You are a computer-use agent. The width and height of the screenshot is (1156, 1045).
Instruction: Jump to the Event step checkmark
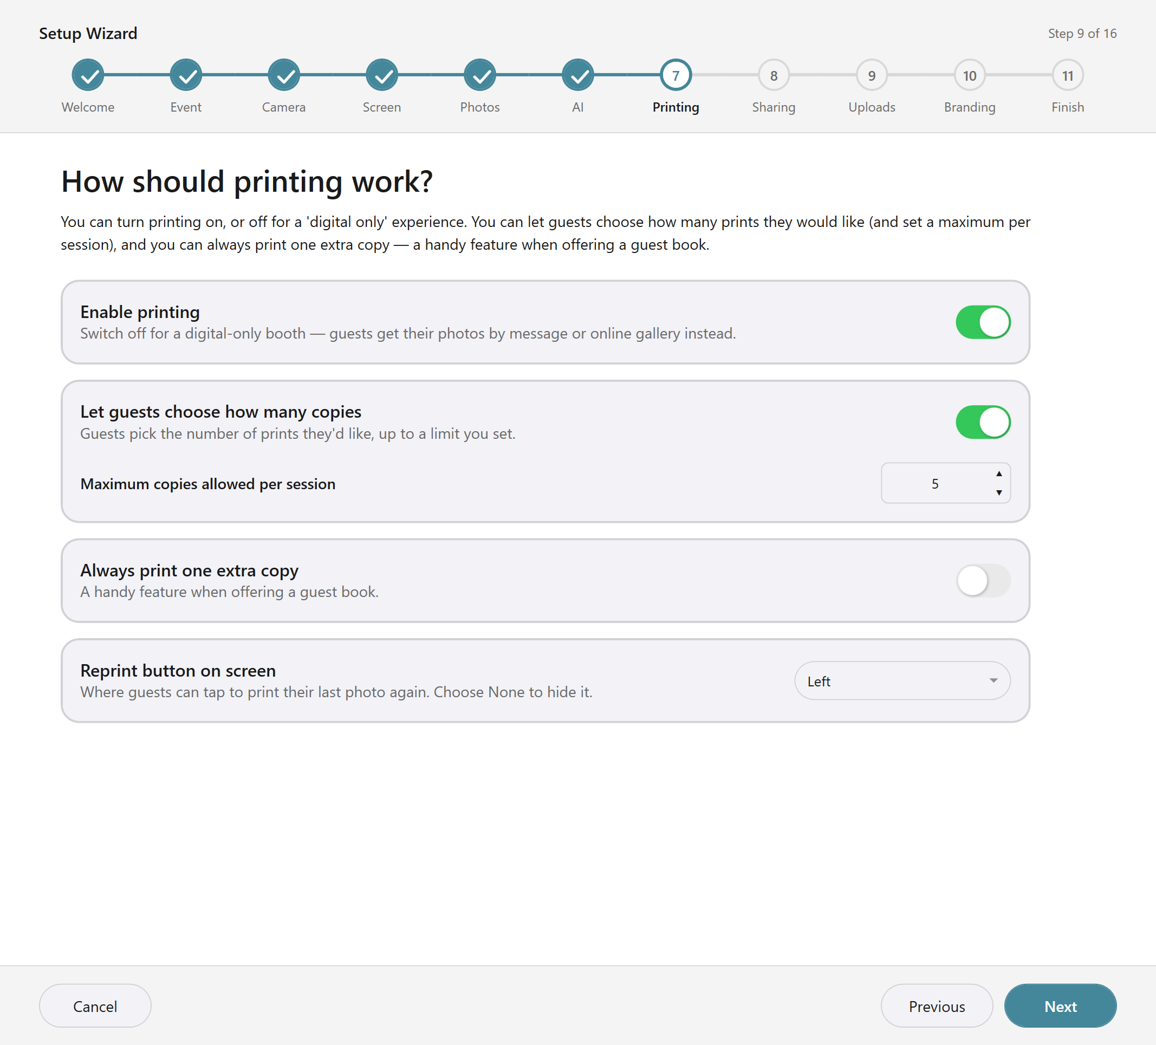tap(186, 75)
